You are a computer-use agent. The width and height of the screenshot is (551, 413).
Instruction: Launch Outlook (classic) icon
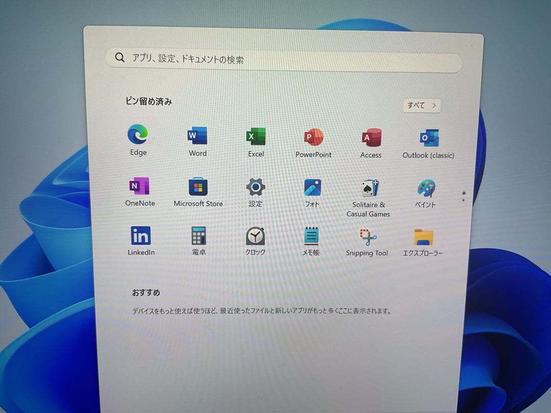[x=429, y=138]
